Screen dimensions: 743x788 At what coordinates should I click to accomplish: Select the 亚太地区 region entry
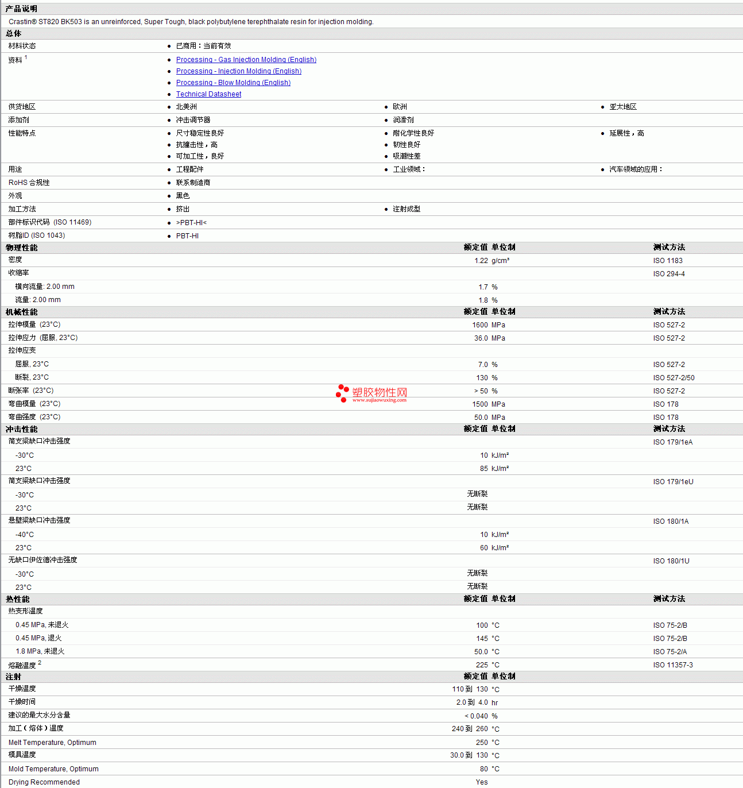pos(623,107)
